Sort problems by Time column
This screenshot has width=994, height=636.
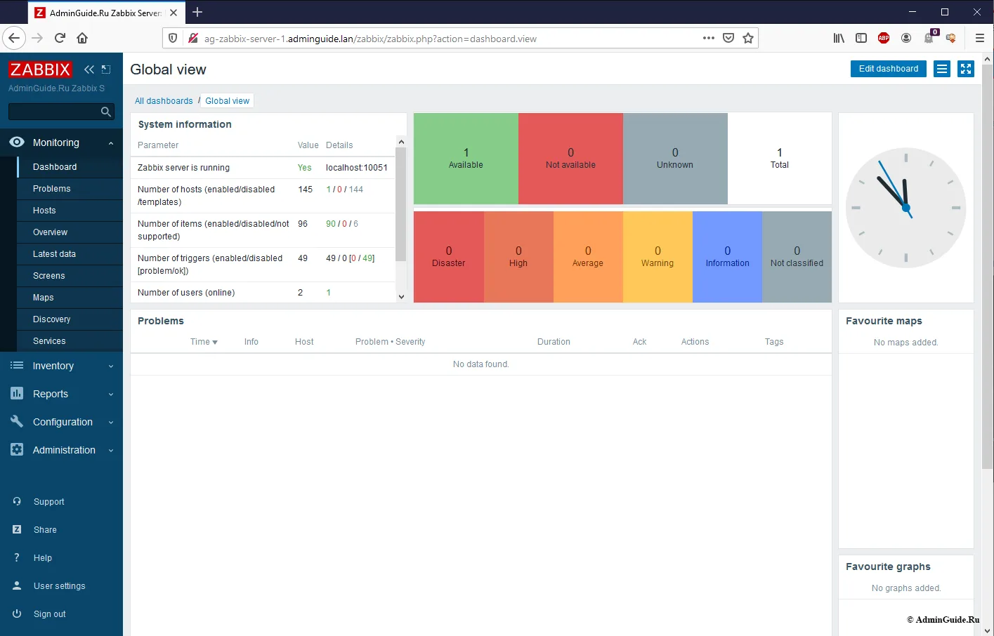[204, 342]
